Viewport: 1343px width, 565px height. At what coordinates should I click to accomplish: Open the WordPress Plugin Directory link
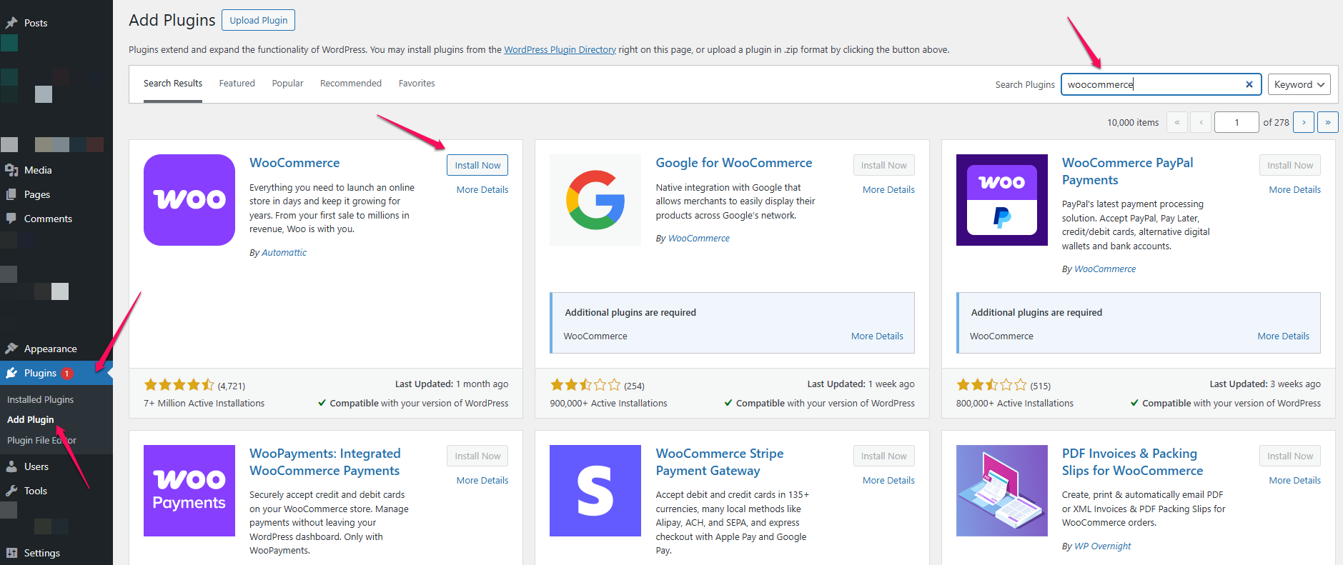point(560,50)
